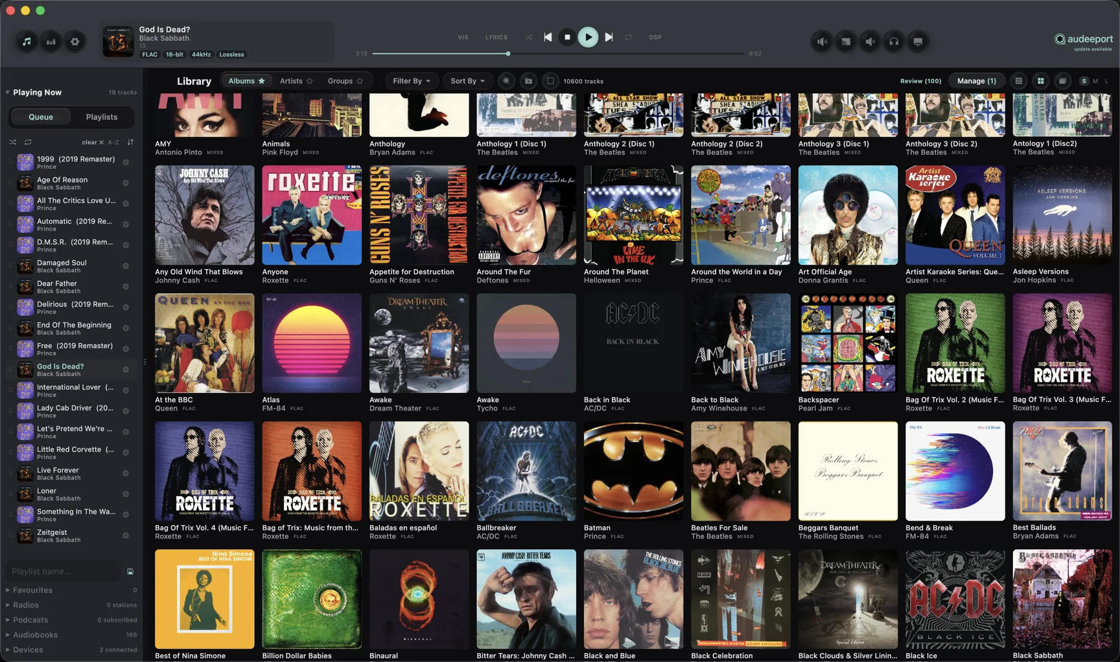Click the sidebar resize grip dots
This screenshot has width=1120, height=662.
point(145,362)
